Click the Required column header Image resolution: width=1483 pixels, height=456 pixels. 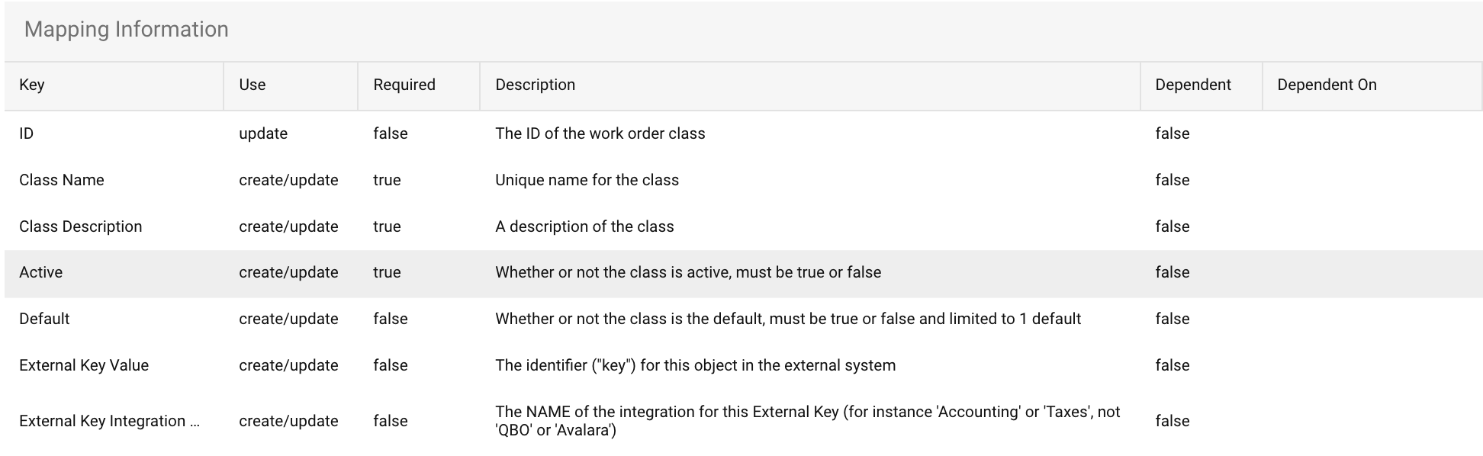(404, 85)
